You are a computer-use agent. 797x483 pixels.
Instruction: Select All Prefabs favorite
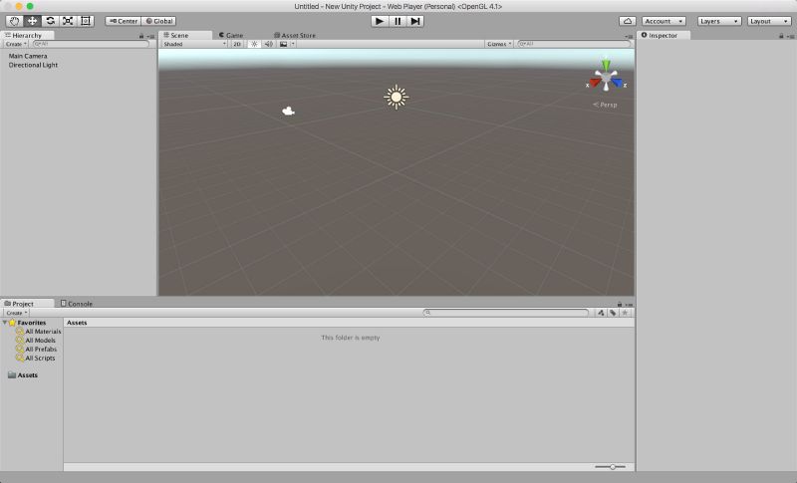click(x=36, y=349)
